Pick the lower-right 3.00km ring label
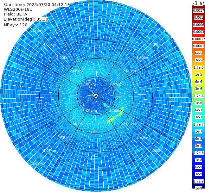 click(x=143, y=137)
